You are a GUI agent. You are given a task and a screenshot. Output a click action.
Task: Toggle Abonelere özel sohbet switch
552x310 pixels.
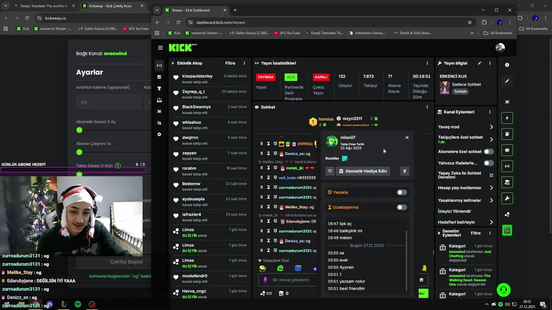(489, 152)
